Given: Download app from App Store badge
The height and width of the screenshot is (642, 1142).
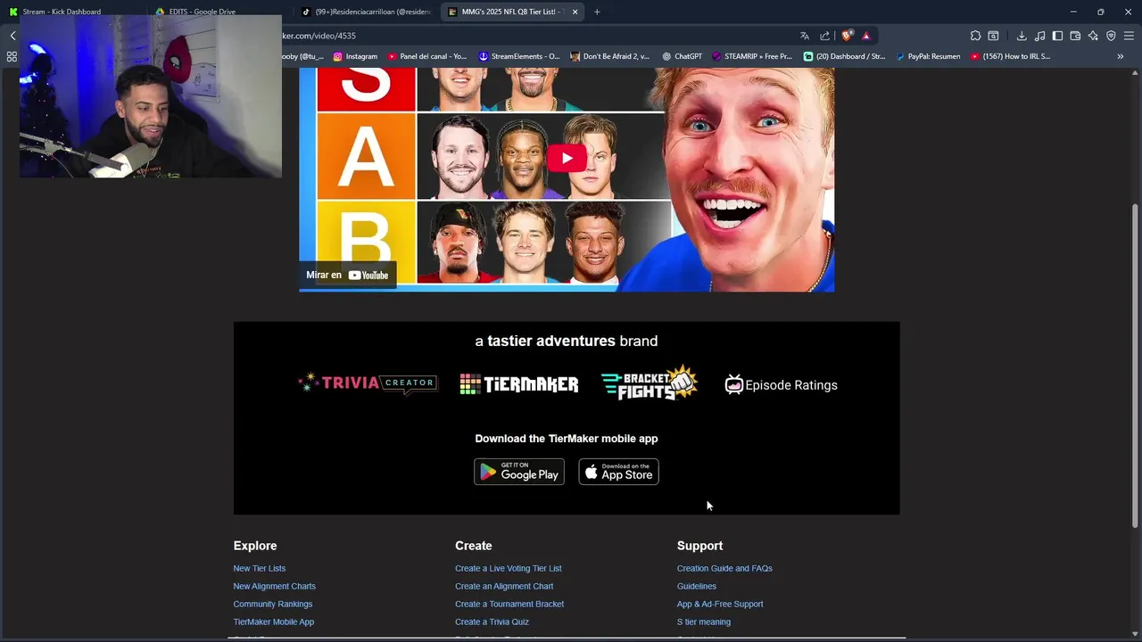Looking at the screenshot, I should [618, 472].
